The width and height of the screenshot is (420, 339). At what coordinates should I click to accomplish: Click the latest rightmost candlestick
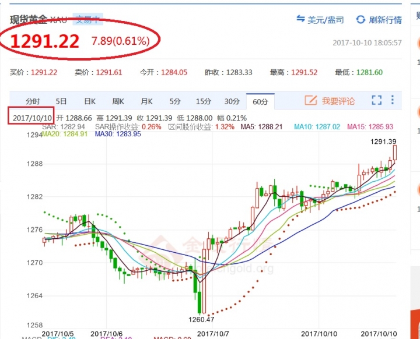coord(395,153)
